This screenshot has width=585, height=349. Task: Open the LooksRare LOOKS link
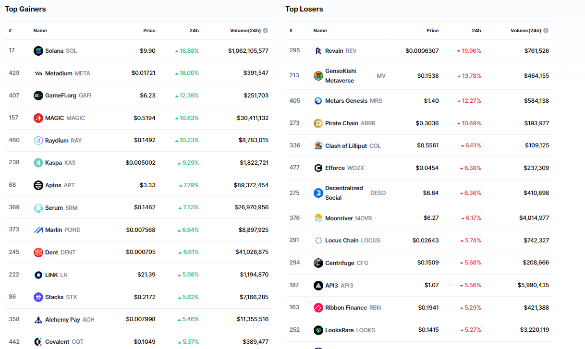tap(350, 330)
